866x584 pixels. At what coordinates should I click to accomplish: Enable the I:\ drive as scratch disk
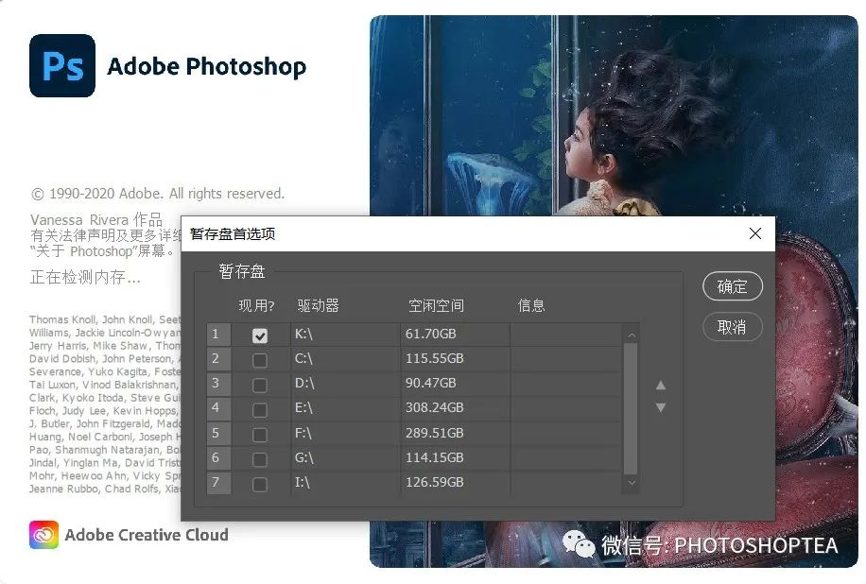(x=260, y=484)
